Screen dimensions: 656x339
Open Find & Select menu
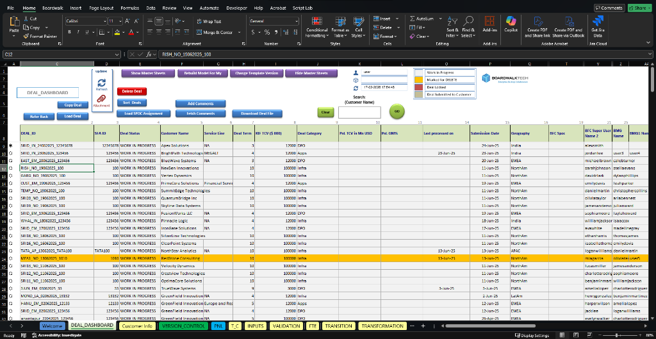(x=468, y=27)
